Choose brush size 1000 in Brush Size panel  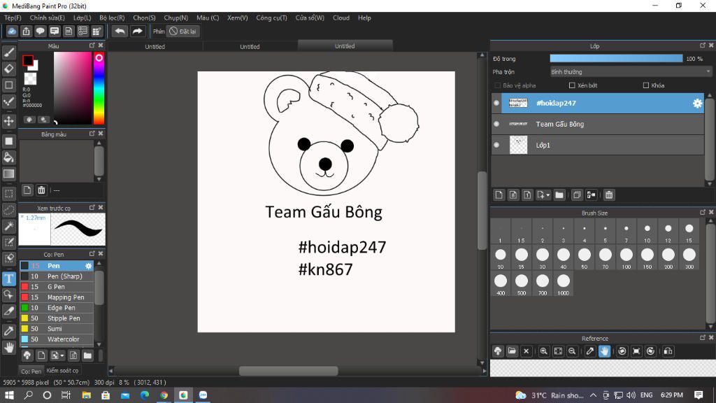pyautogui.click(x=563, y=285)
